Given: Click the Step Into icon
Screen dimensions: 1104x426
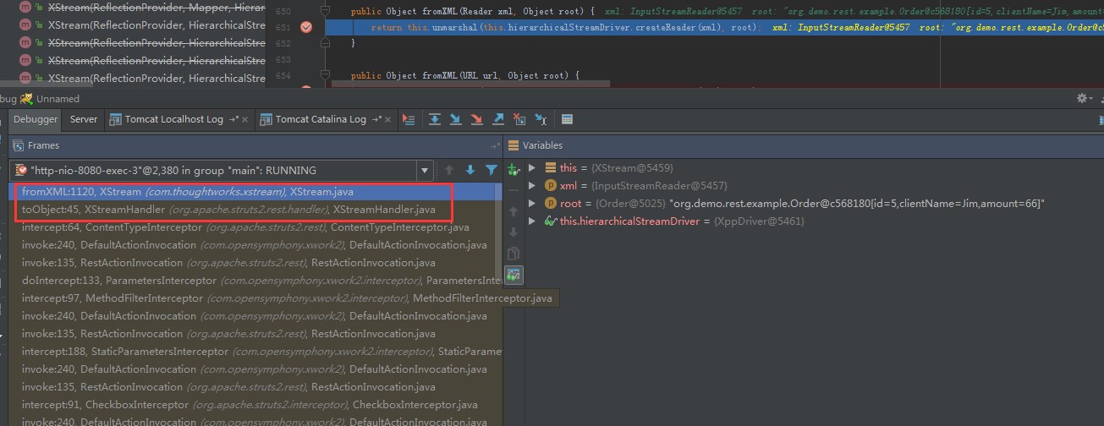Looking at the screenshot, I should [455, 119].
